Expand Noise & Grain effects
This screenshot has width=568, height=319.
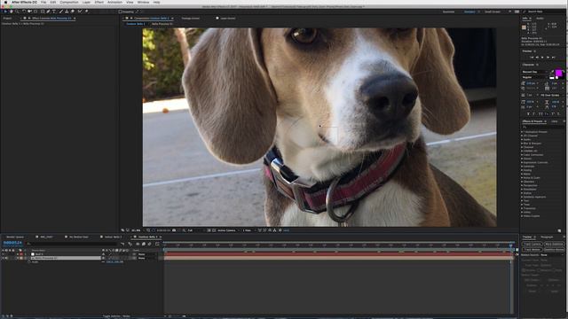pos(522,177)
